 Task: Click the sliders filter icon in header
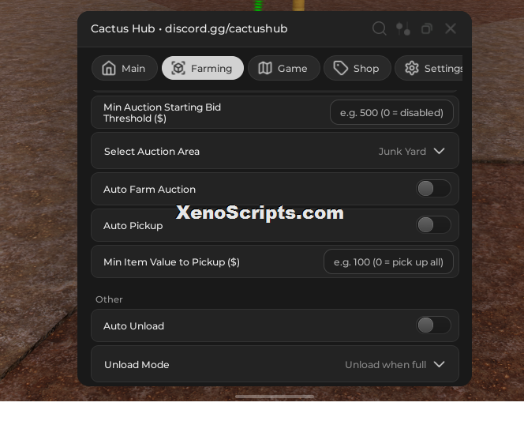pyautogui.click(x=403, y=28)
